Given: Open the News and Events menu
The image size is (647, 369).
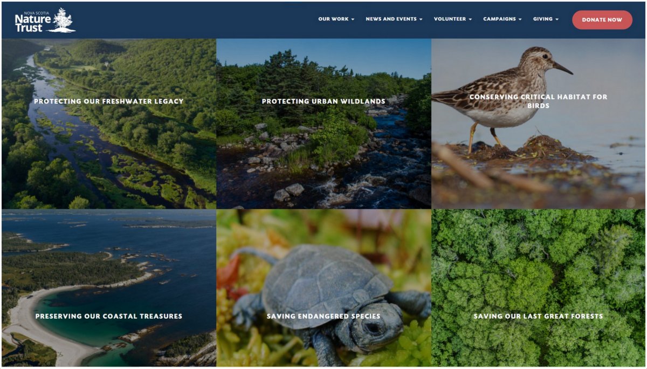Looking at the screenshot, I should point(391,19).
